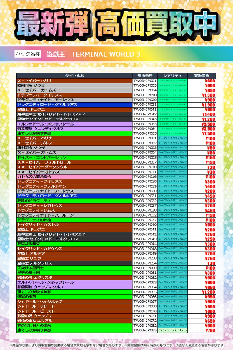The image size is (233, 350).
Task: Click the TW03-JP002 code cell
Action: [145, 143]
